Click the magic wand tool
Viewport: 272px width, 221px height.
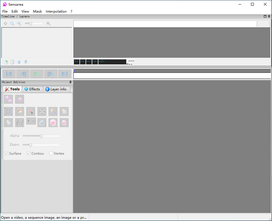point(53,111)
